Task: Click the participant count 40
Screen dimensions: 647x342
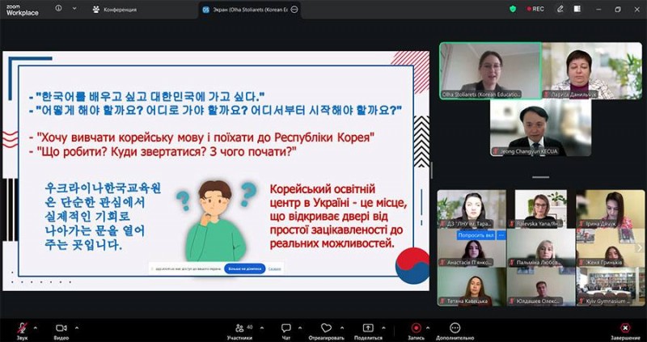Action: (249, 327)
